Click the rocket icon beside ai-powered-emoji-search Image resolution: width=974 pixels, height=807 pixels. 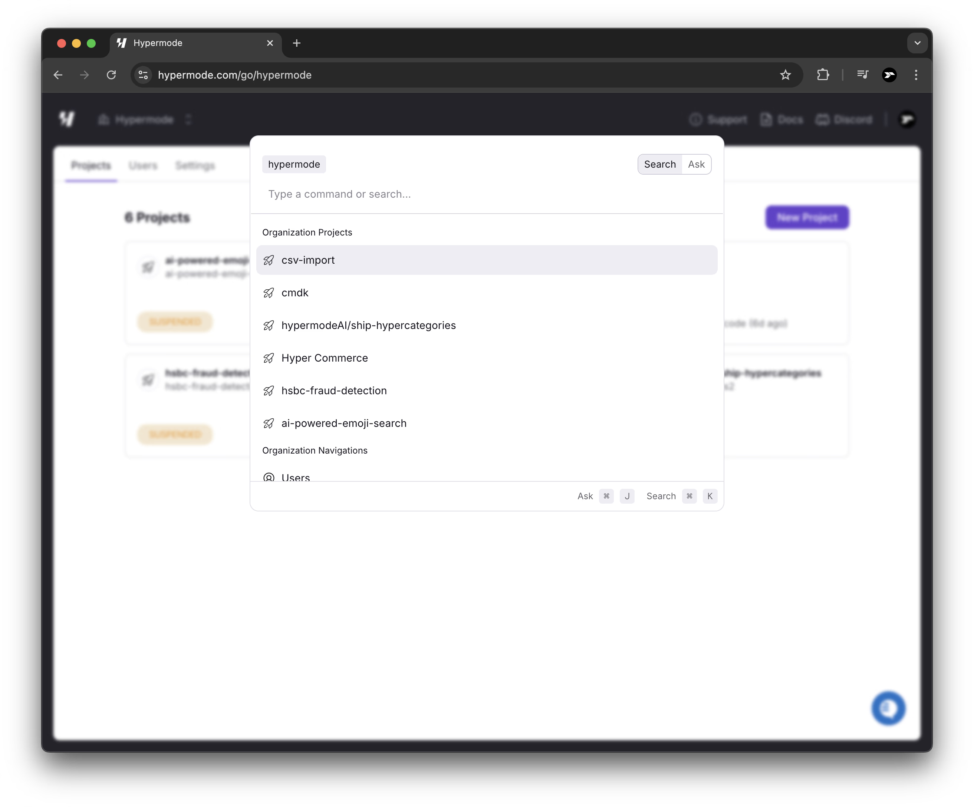tap(269, 424)
